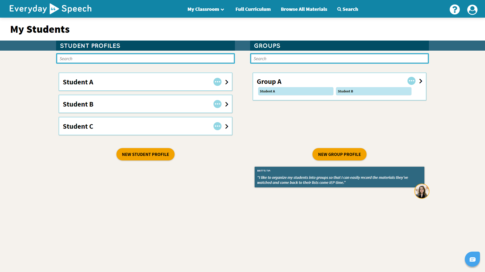Go to Full Curriculum
Image resolution: width=485 pixels, height=272 pixels.
coord(253,9)
